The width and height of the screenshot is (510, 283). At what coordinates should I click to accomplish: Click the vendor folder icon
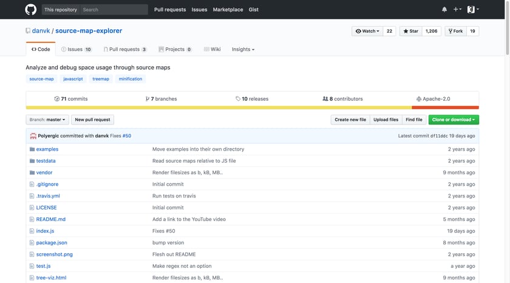[x=32, y=172]
